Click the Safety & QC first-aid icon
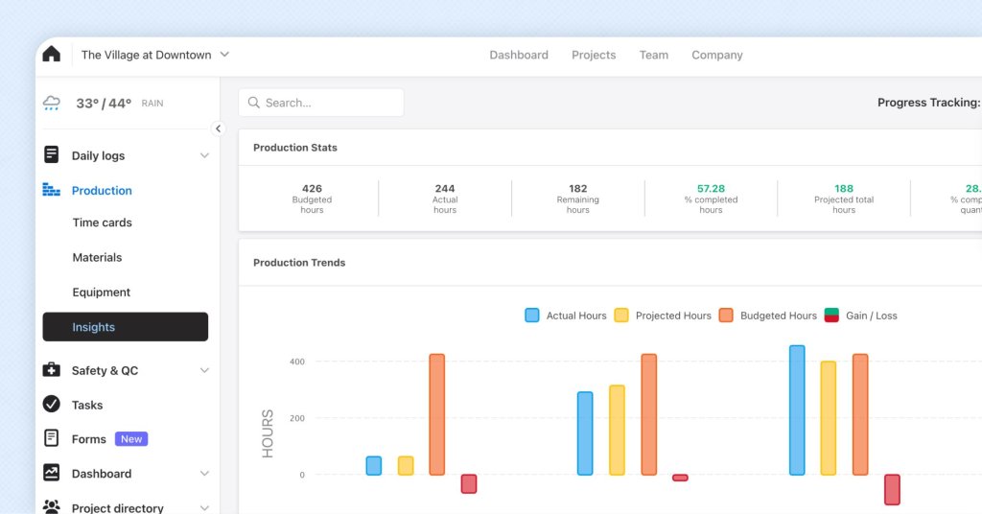 tap(52, 370)
